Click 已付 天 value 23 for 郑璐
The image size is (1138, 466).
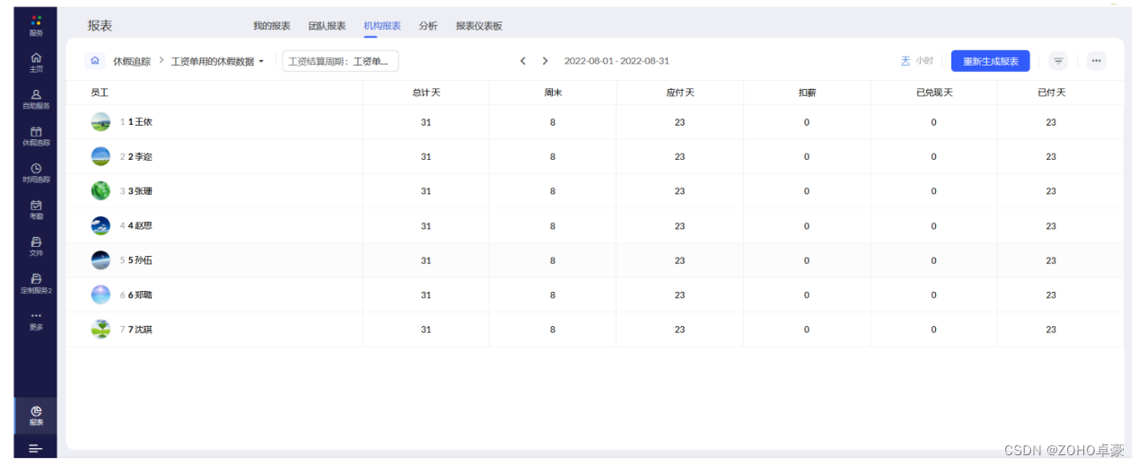pyautogui.click(x=1051, y=295)
